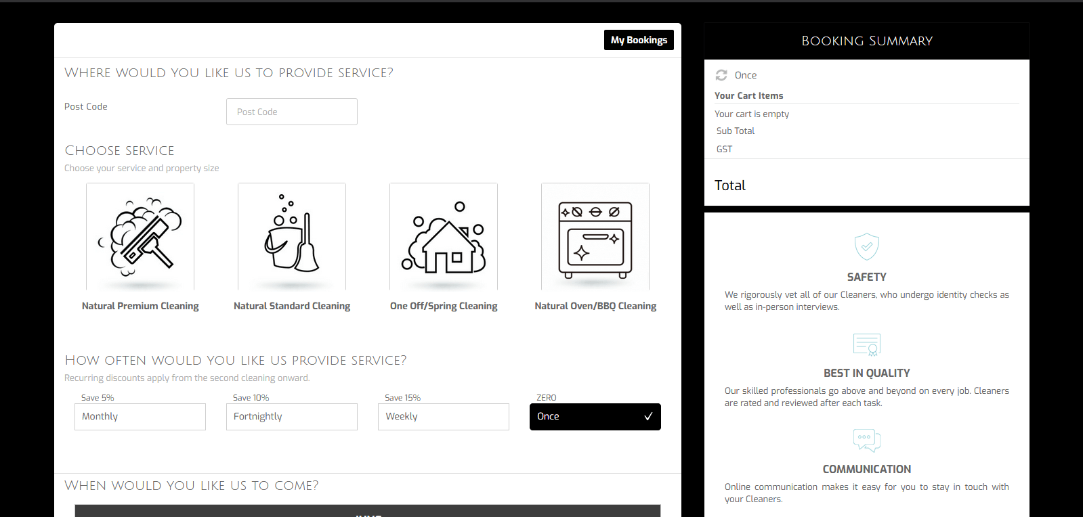Click 'When would you like us to come?' heading

pyautogui.click(x=192, y=485)
